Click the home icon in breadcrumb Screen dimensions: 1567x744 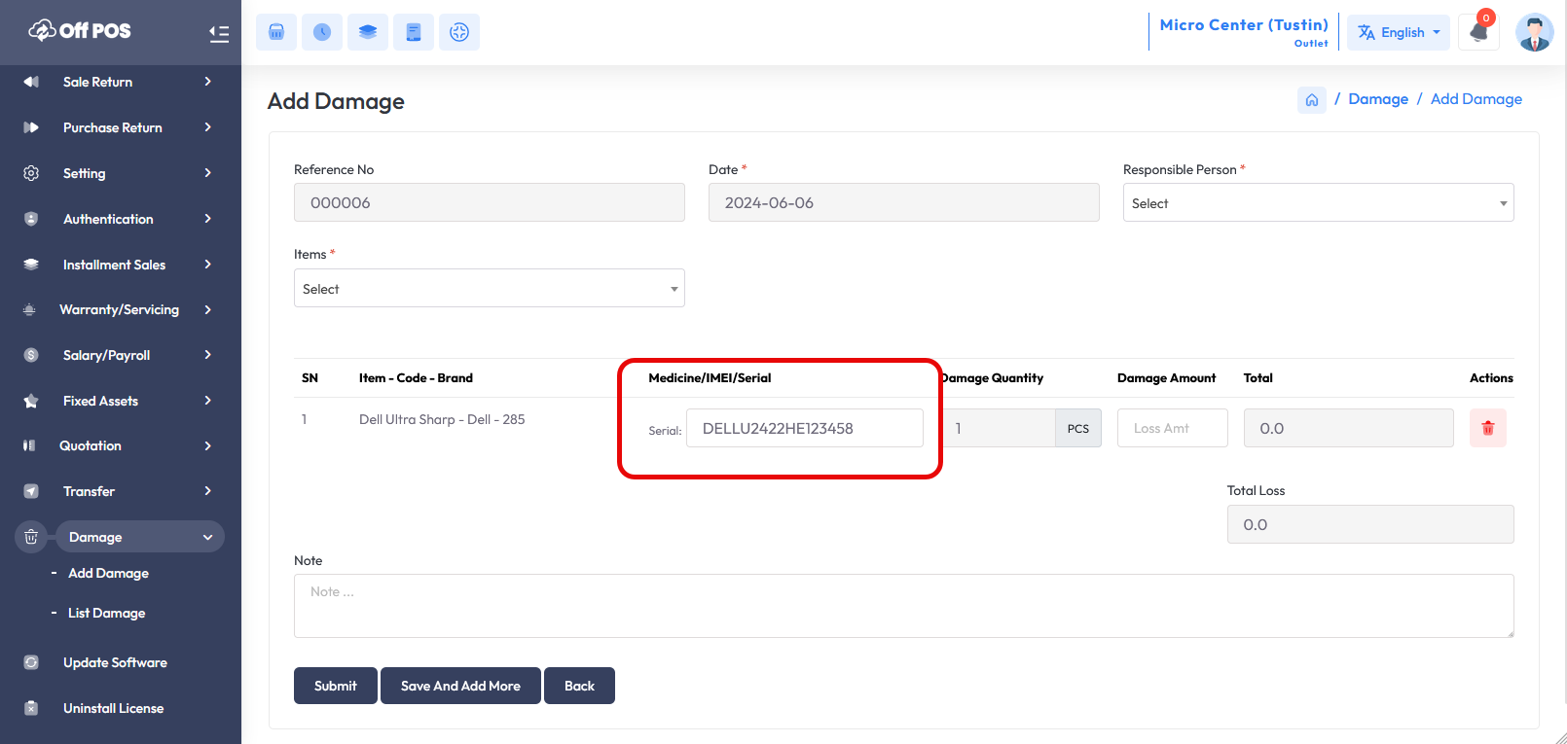[1311, 99]
